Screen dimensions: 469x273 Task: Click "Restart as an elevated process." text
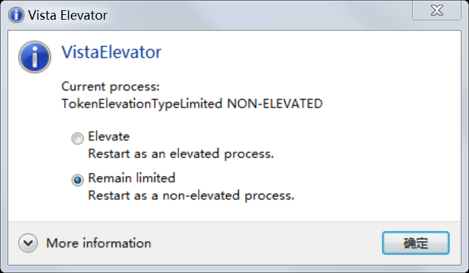pos(181,153)
